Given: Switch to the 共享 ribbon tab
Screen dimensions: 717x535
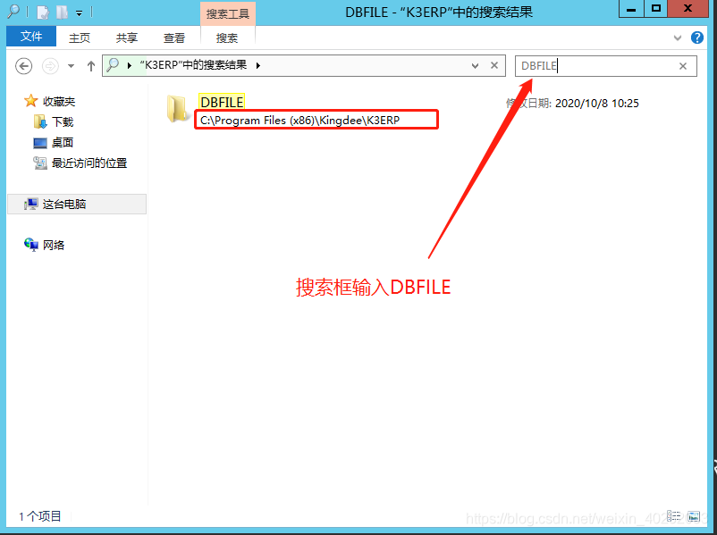Looking at the screenshot, I should tap(127, 38).
